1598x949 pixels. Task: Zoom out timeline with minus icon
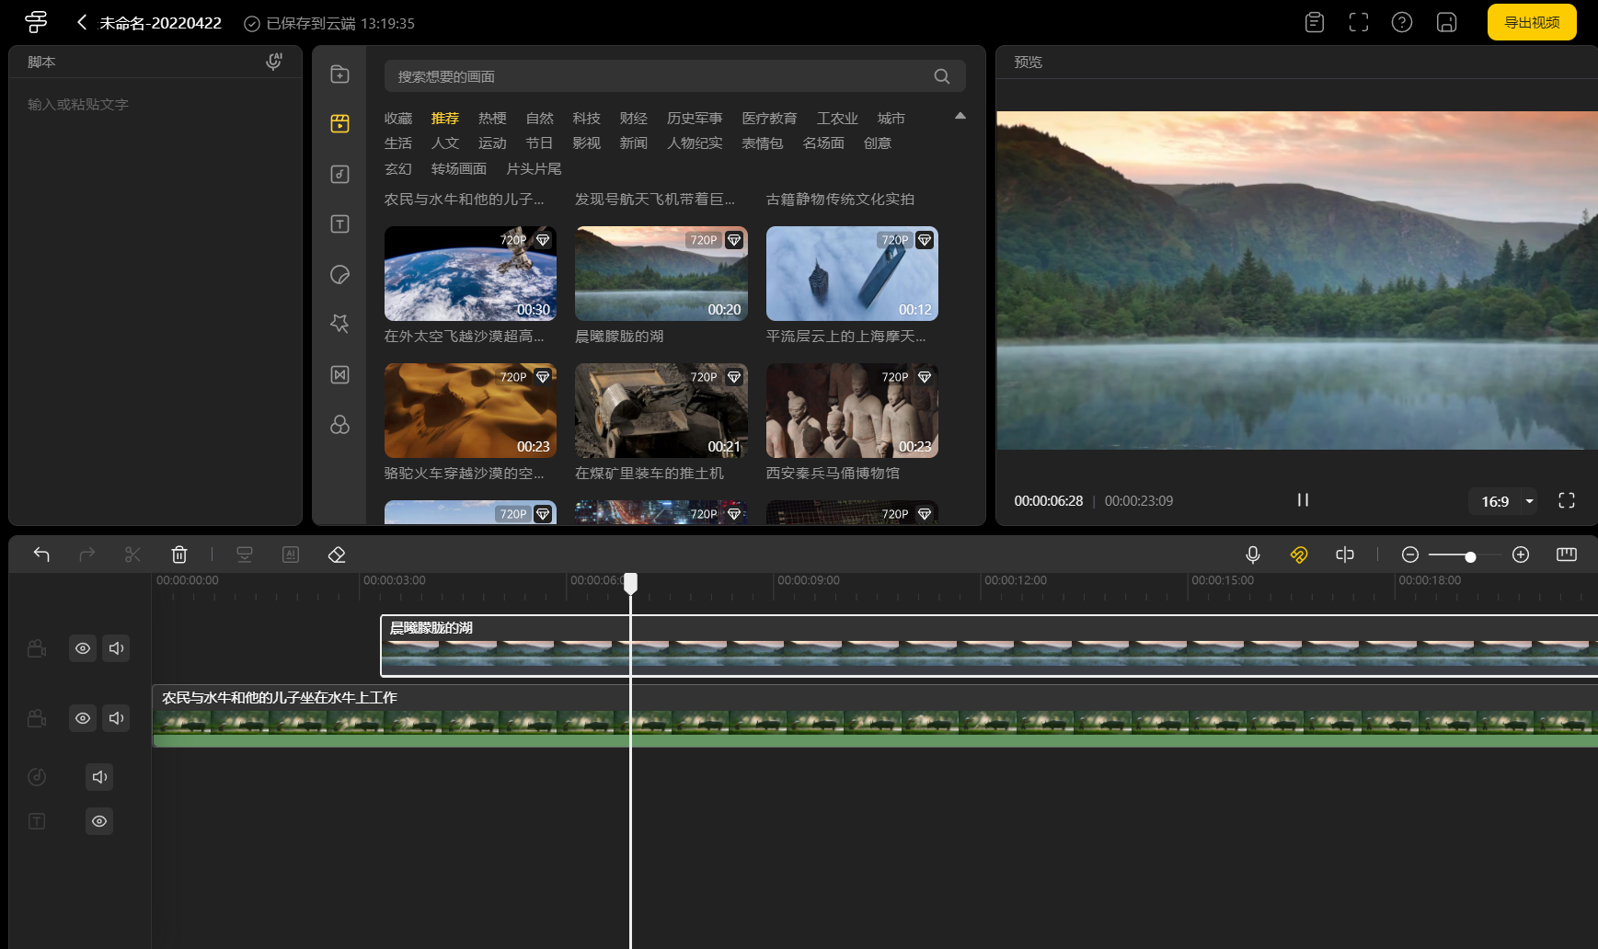pyautogui.click(x=1409, y=555)
